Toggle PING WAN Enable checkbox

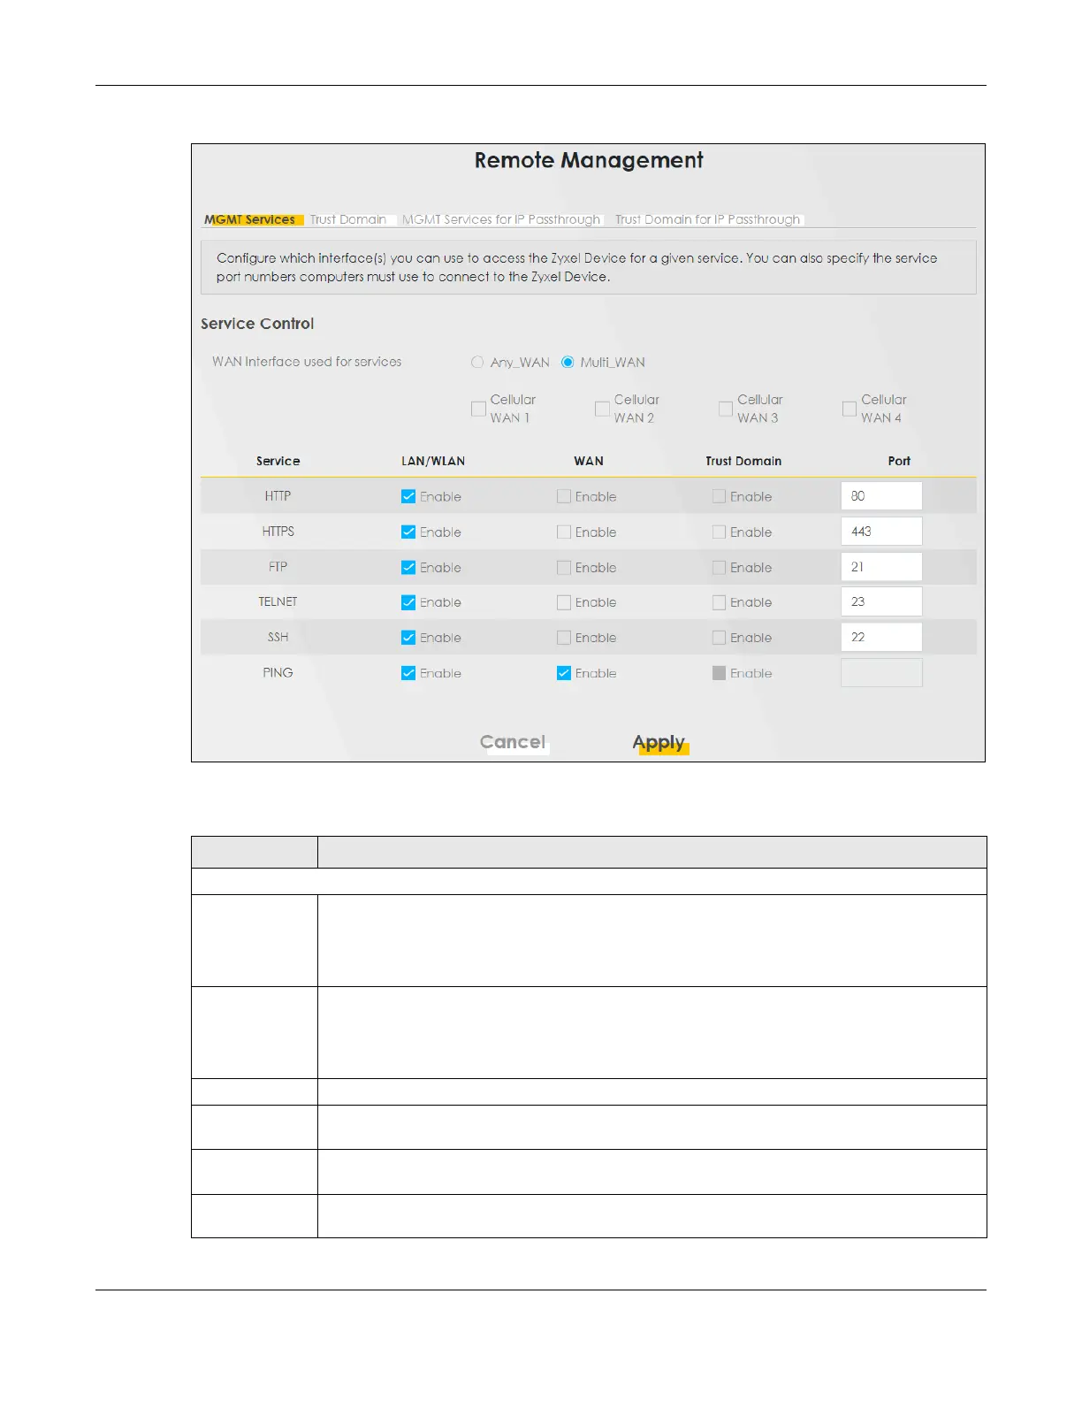tap(564, 673)
